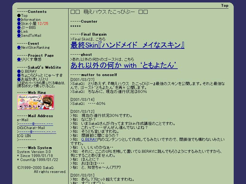
Task: Go to the Link page in Contents
Action: click(x=24, y=32)
